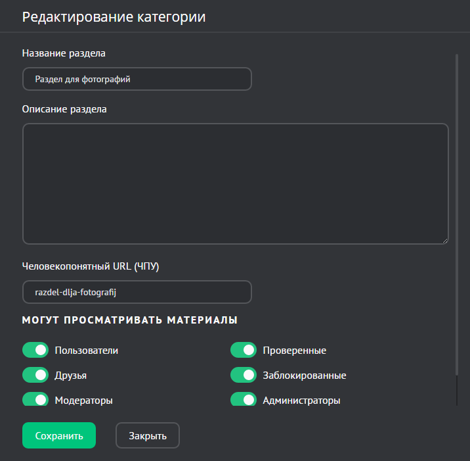The width and height of the screenshot is (470, 461).
Task: Click inside the Описание раздела textarea
Action: click(235, 183)
